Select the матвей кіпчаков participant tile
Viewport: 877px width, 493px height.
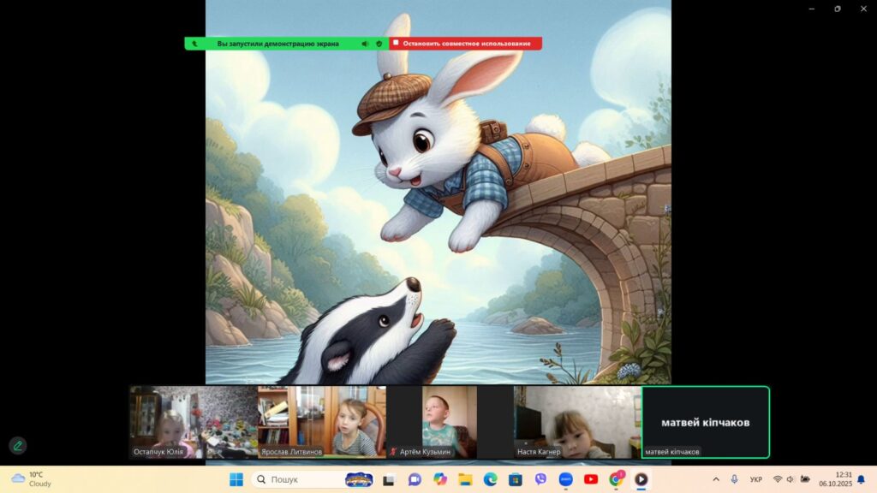tap(705, 421)
